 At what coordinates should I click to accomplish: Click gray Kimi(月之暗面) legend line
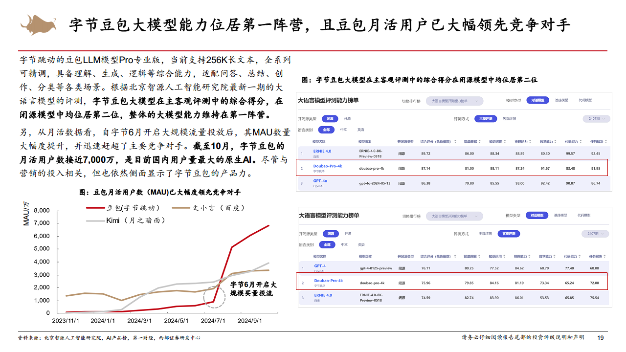pyautogui.click(x=95, y=220)
